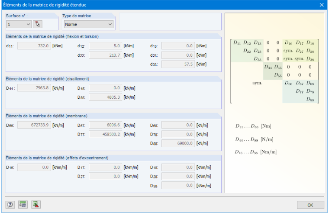Click the D44 field showing 7963.8

(34, 88)
